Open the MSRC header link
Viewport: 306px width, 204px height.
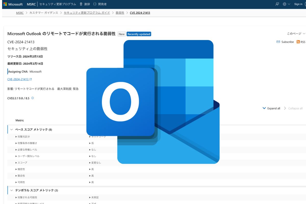(31, 4)
